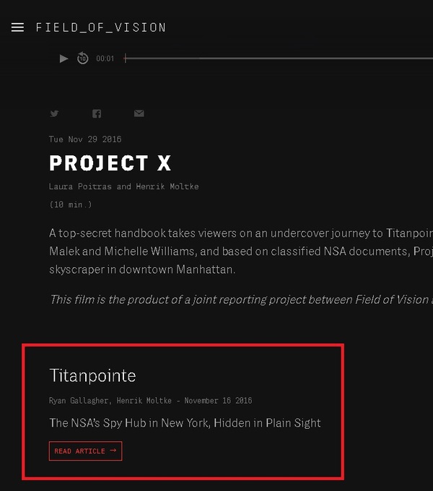The height and width of the screenshot is (491, 433).
Task: Share the film on Facebook
Action: [x=97, y=113]
